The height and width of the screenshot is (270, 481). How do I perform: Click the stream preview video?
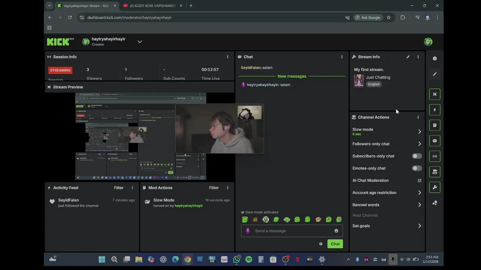pyautogui.click(x=141, y=136)
